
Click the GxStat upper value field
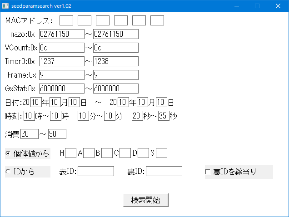pos(116,89)
